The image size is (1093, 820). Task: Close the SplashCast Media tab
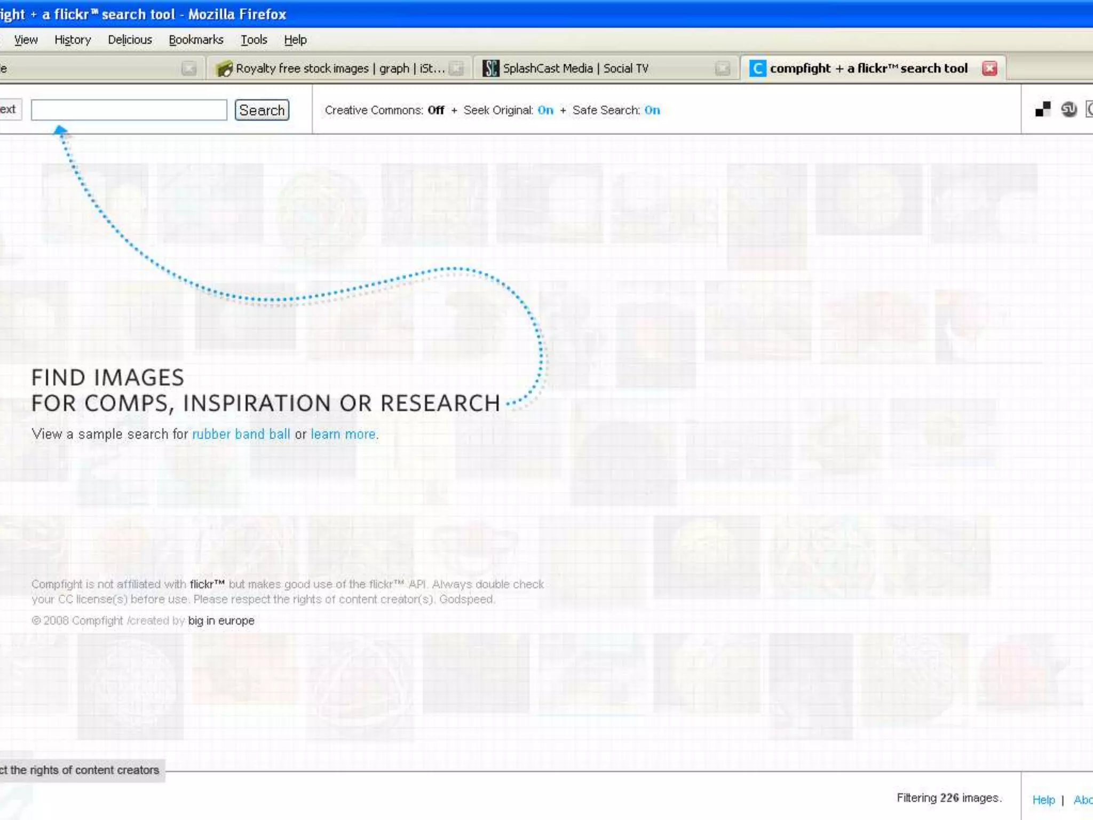(723, 68)
